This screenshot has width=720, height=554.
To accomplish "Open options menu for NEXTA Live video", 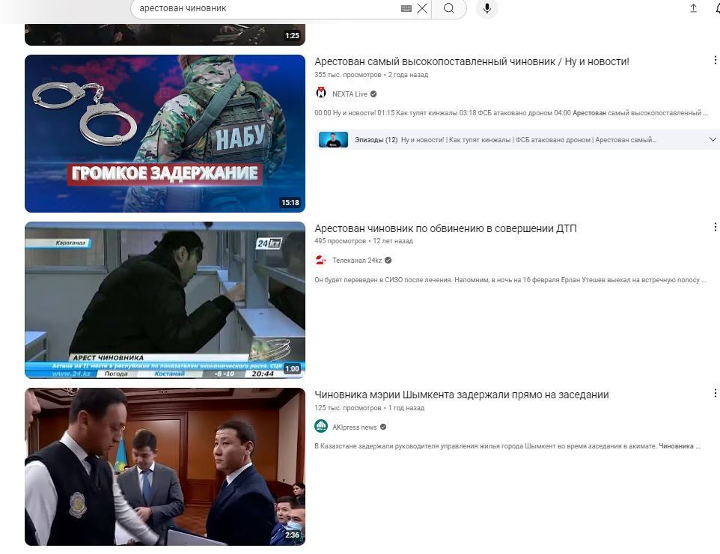I will click(x=714, y=61).
